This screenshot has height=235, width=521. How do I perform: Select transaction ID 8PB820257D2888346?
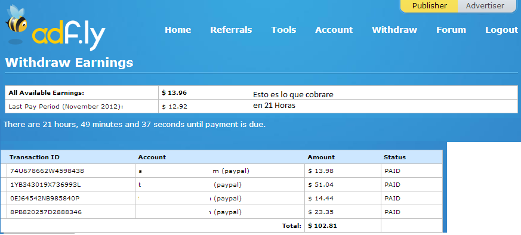[x=46, y=212]
